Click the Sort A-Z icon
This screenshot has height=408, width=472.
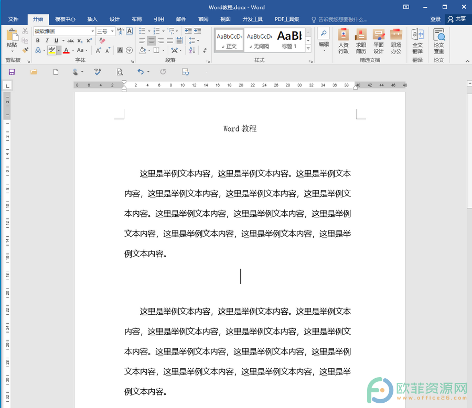(192, 50)
